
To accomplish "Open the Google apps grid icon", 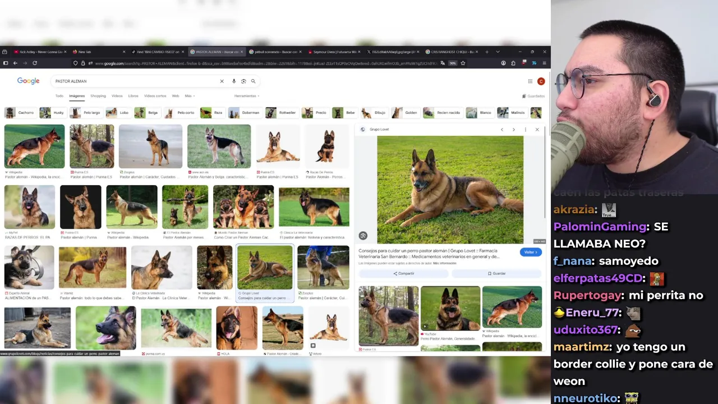I will [x=530, y=81].
